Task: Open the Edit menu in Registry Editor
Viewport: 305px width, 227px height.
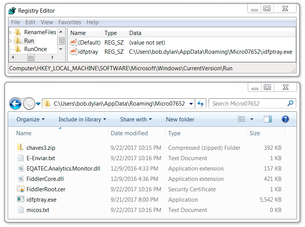Action: (x=30, y=22)
